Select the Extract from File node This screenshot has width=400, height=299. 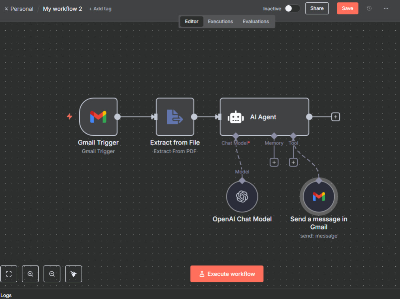[175, 117]
